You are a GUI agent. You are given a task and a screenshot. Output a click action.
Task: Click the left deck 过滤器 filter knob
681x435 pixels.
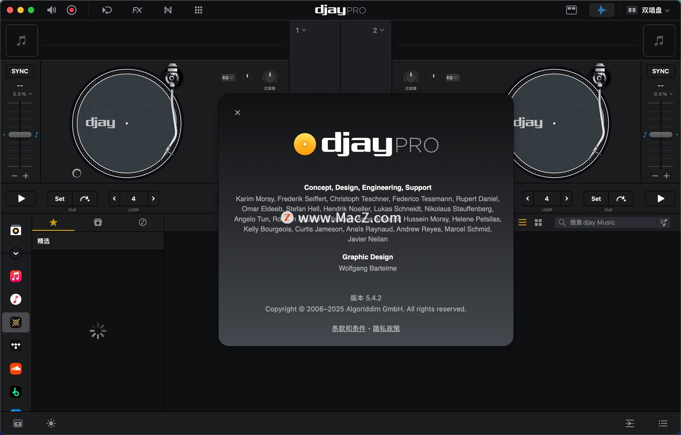tap(270, 77)
